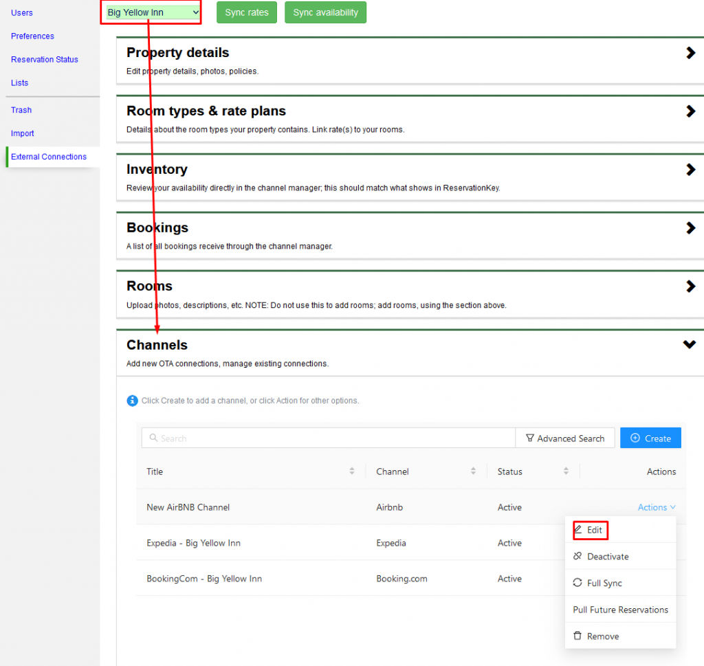Click the Bookings heading
Image resolution: width=704 pixels, height=666 pixels.
pos(157,227)
